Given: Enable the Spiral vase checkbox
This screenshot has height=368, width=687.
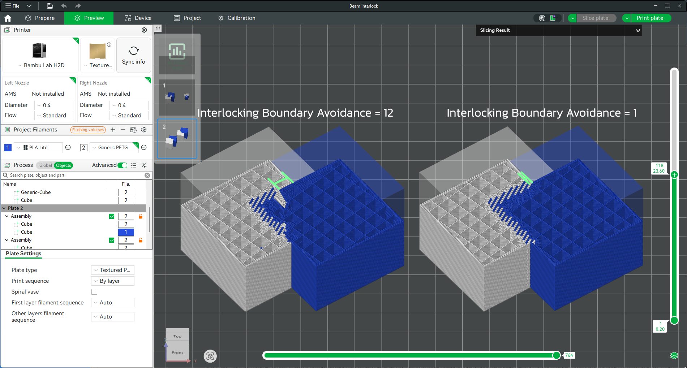Looking at the screenshot, I should point(94,292).
